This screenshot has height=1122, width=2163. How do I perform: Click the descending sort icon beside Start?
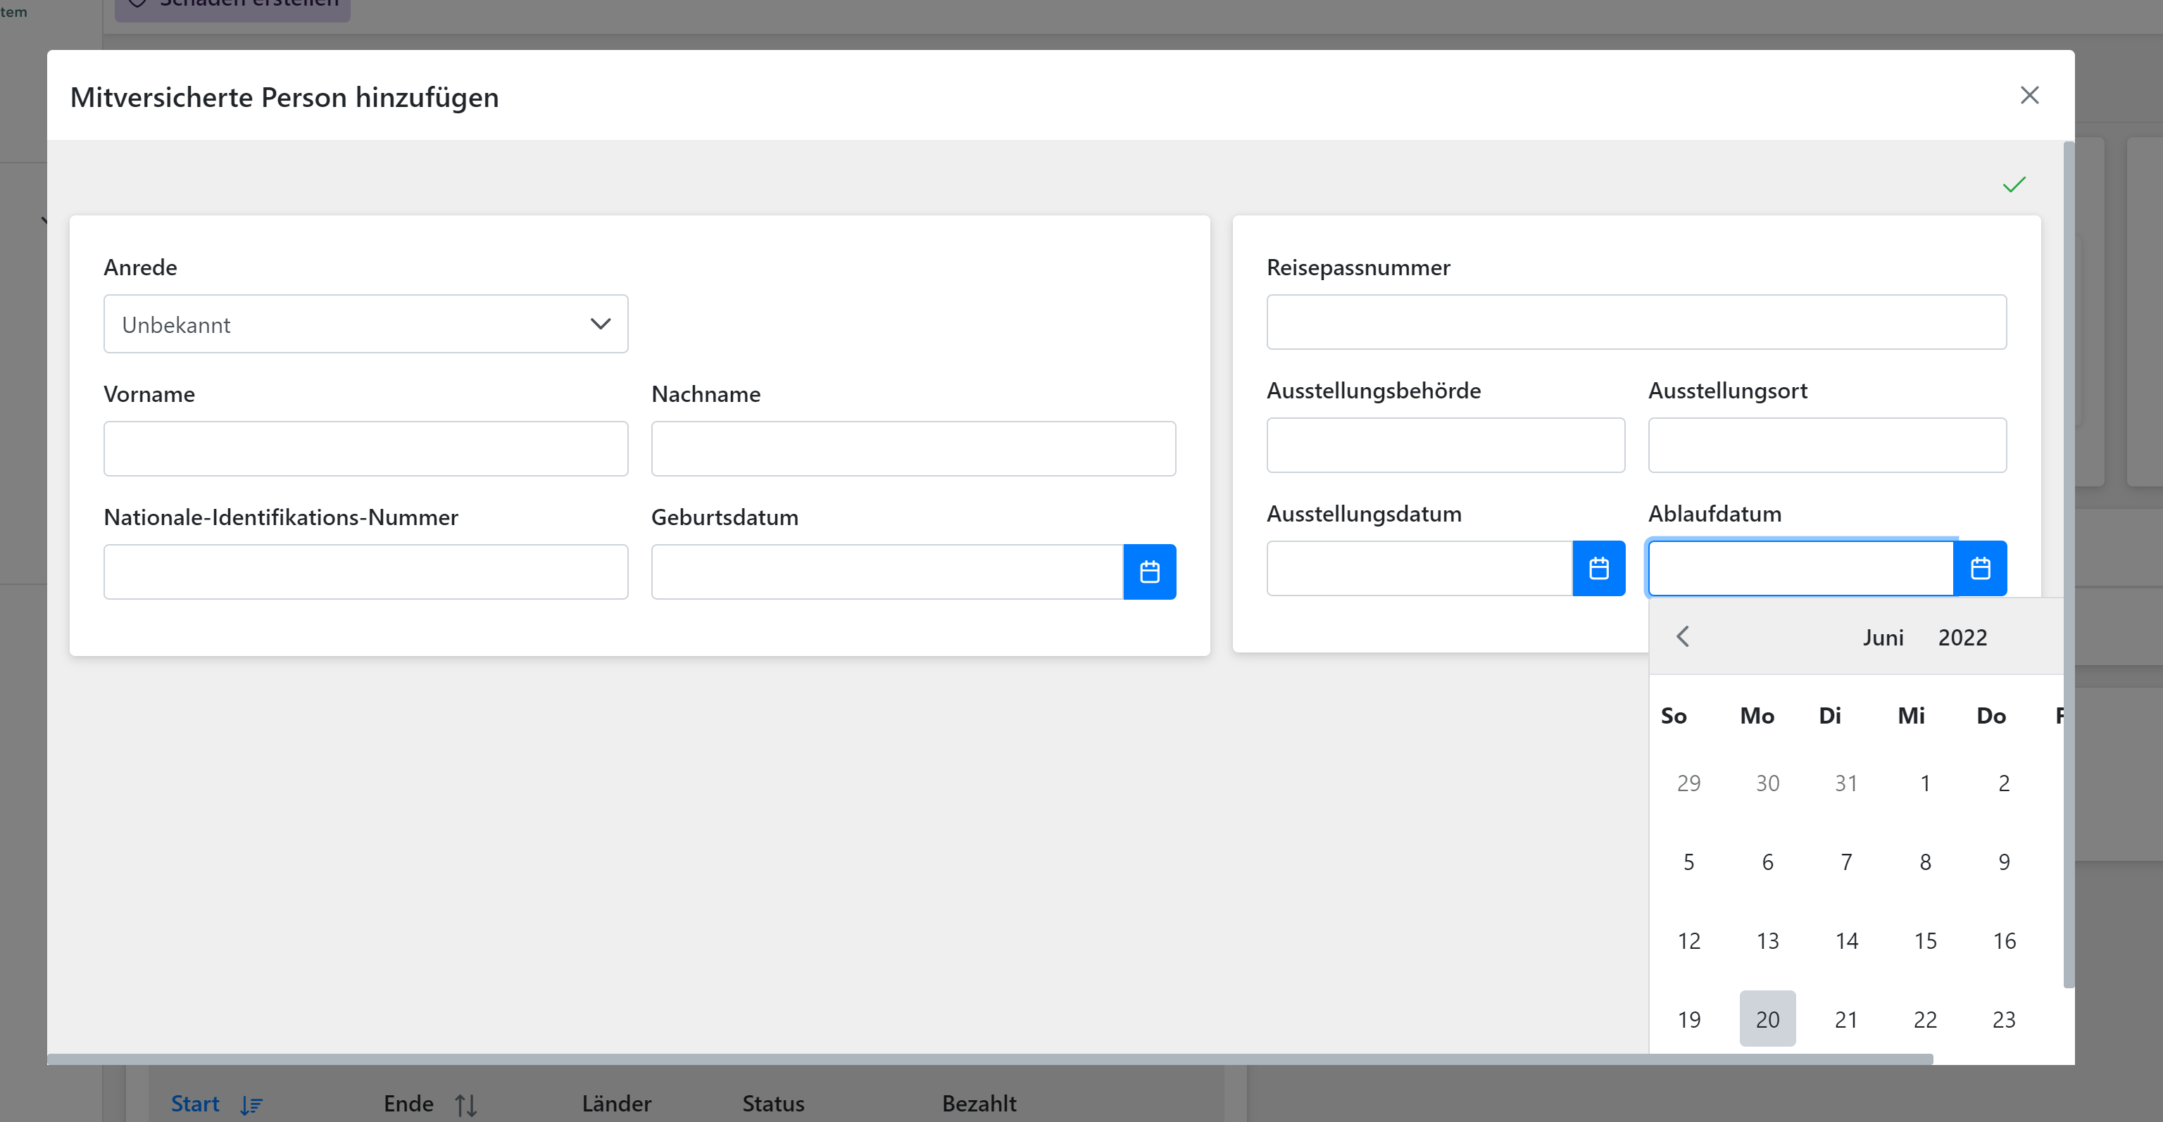click(251, 1104)
